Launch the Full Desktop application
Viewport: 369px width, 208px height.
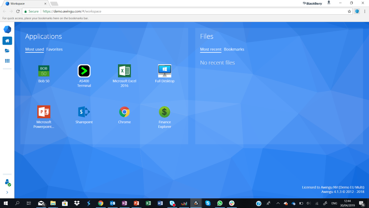tap(165, 74)
